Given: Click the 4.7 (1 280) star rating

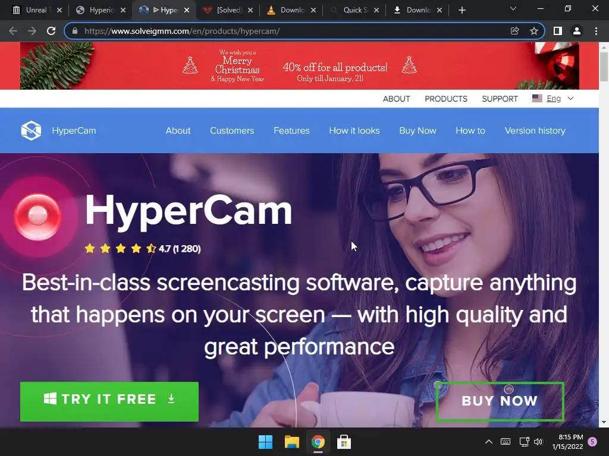Looking at the screenshot, I should point(143,249).
